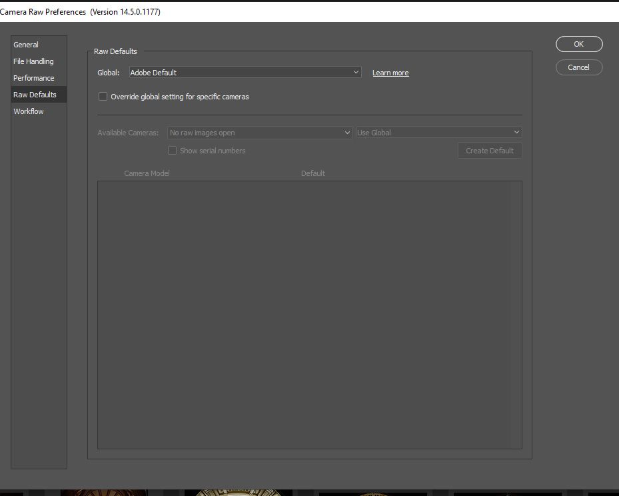Click the Camera Model column header

pos(147,173)
